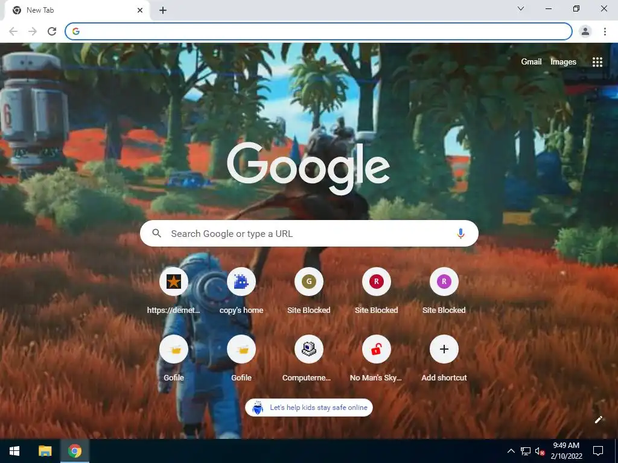The height and width of the screenshot is (463, 618).
Task: Open the tab search dropdown chevron
Action: pos(521,8)
